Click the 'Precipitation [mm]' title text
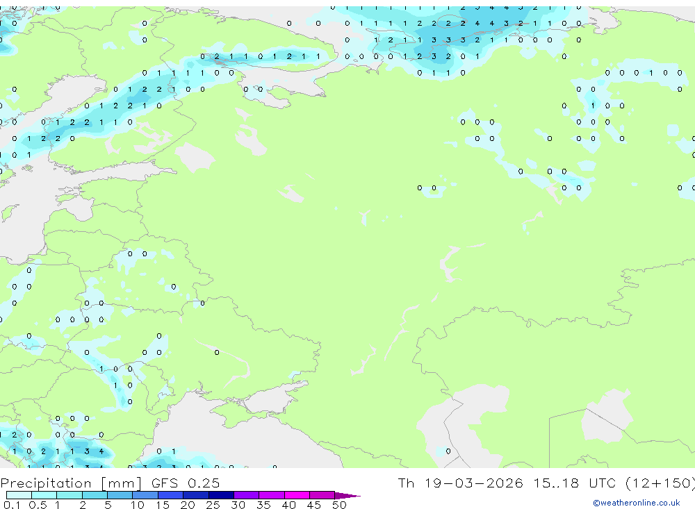 71,483
